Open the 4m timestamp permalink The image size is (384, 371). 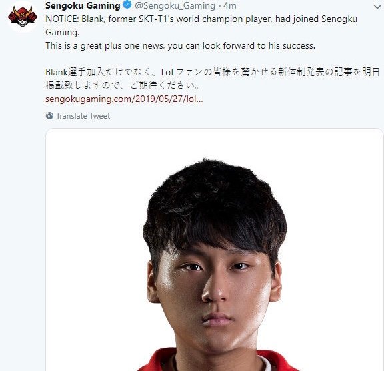point(230,5)
